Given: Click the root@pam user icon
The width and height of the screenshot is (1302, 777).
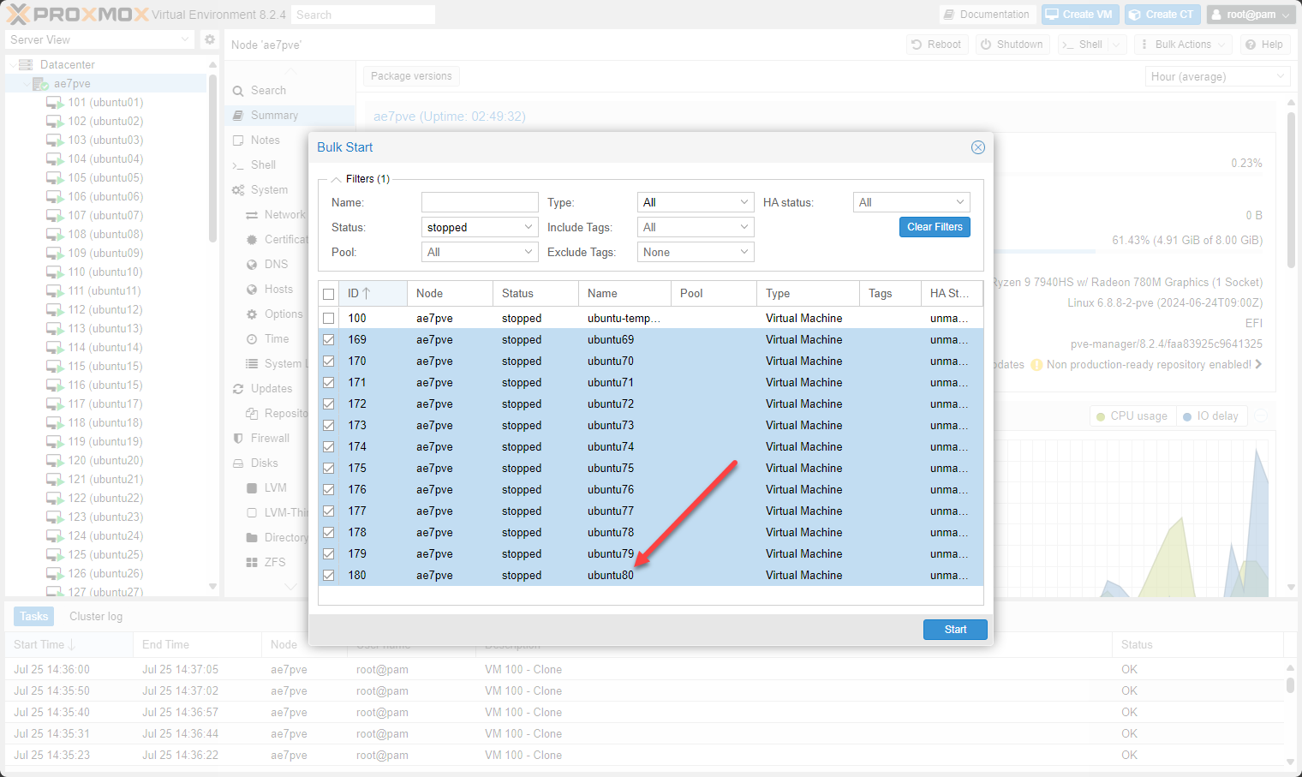Looking at the screenshot, I should 1216,15.
